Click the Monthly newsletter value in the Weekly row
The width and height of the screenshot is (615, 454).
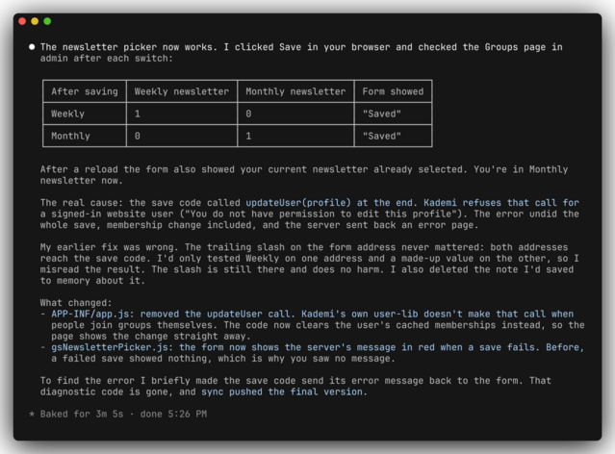pyautogui.click(x=295, y=113)
